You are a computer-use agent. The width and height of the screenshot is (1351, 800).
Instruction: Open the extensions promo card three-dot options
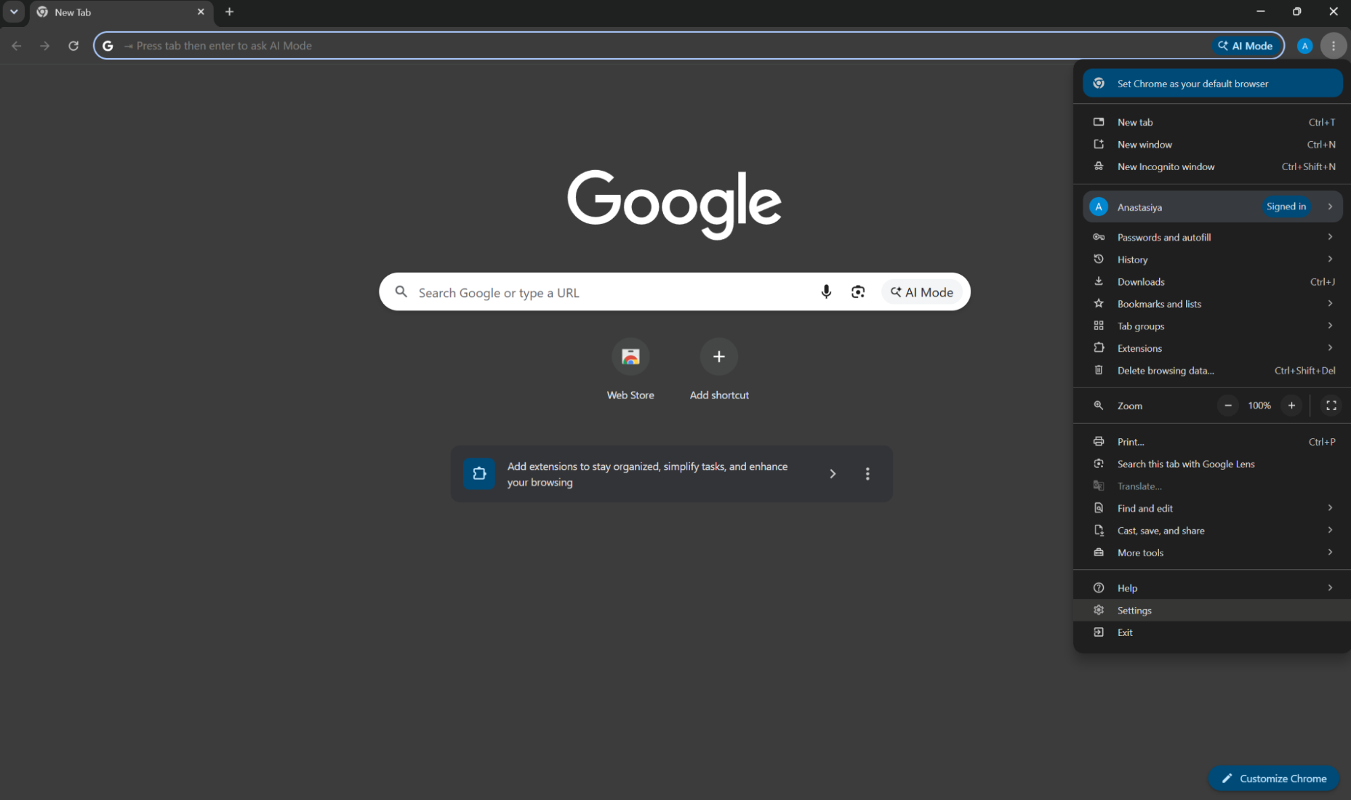(x=868, y=474)
